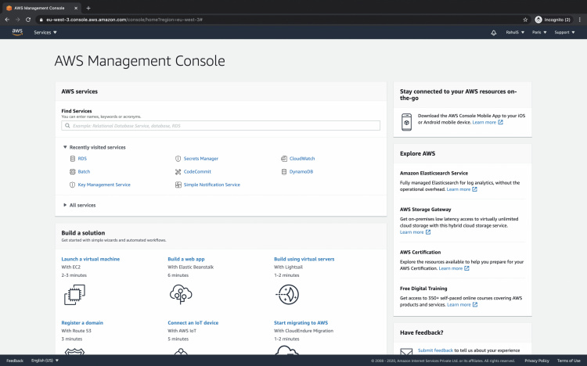Click the Secrets Manager shield icon
The image size is (587, 366).
[x=178, y=159]
